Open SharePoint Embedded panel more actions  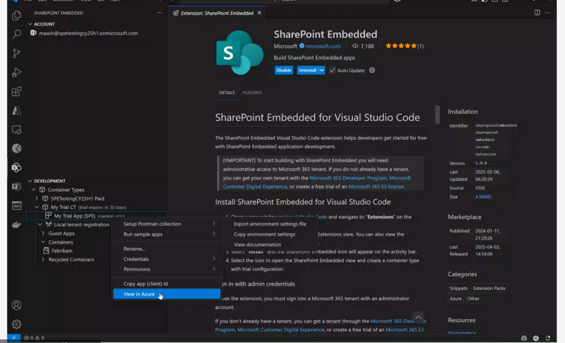[x=159, y=13]
